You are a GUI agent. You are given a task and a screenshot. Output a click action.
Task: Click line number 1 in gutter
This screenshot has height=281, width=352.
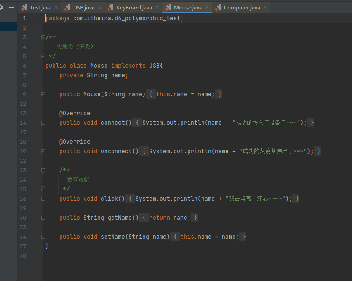tap(25, 19)
